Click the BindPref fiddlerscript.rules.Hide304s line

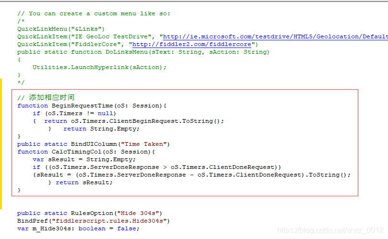tap(94, 221)
